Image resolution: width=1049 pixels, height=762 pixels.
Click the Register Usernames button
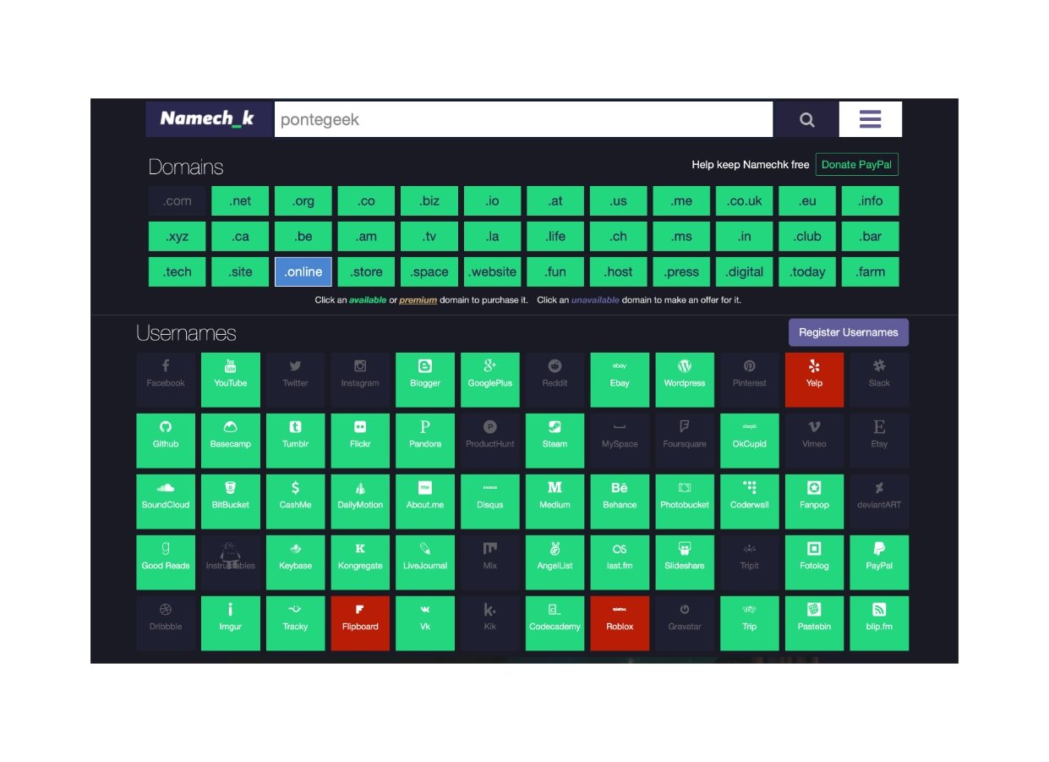point(849,332)
